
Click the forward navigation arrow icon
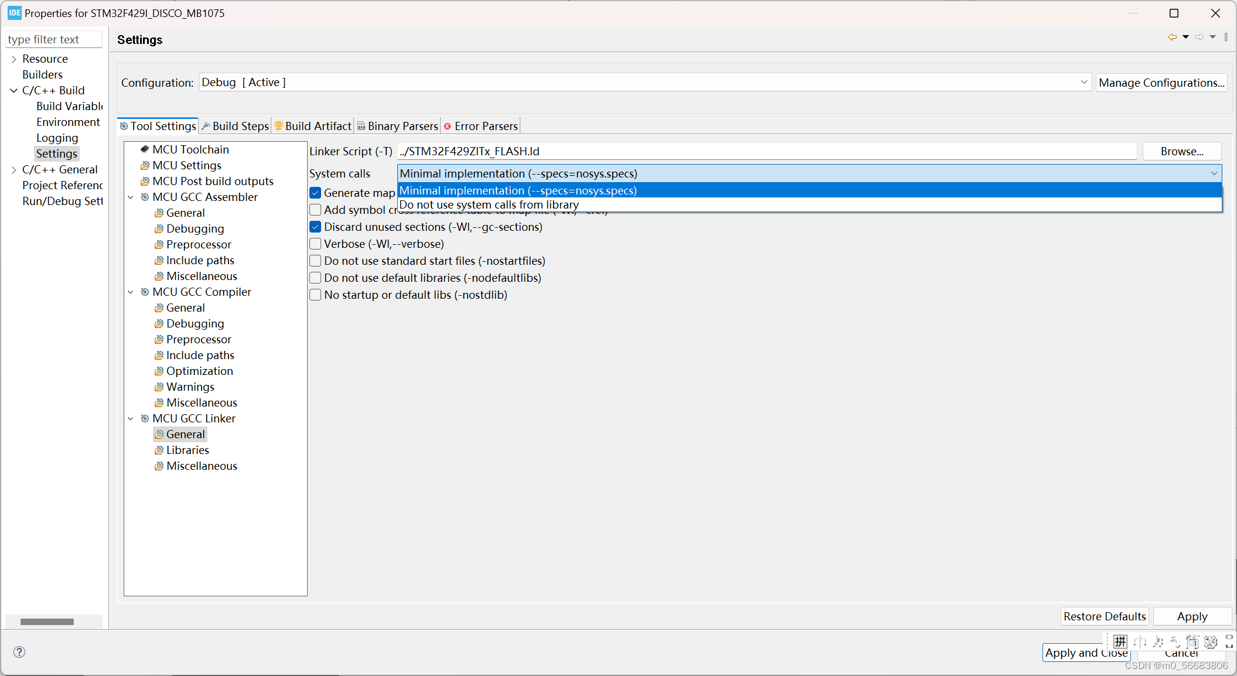pos(1199,37)
